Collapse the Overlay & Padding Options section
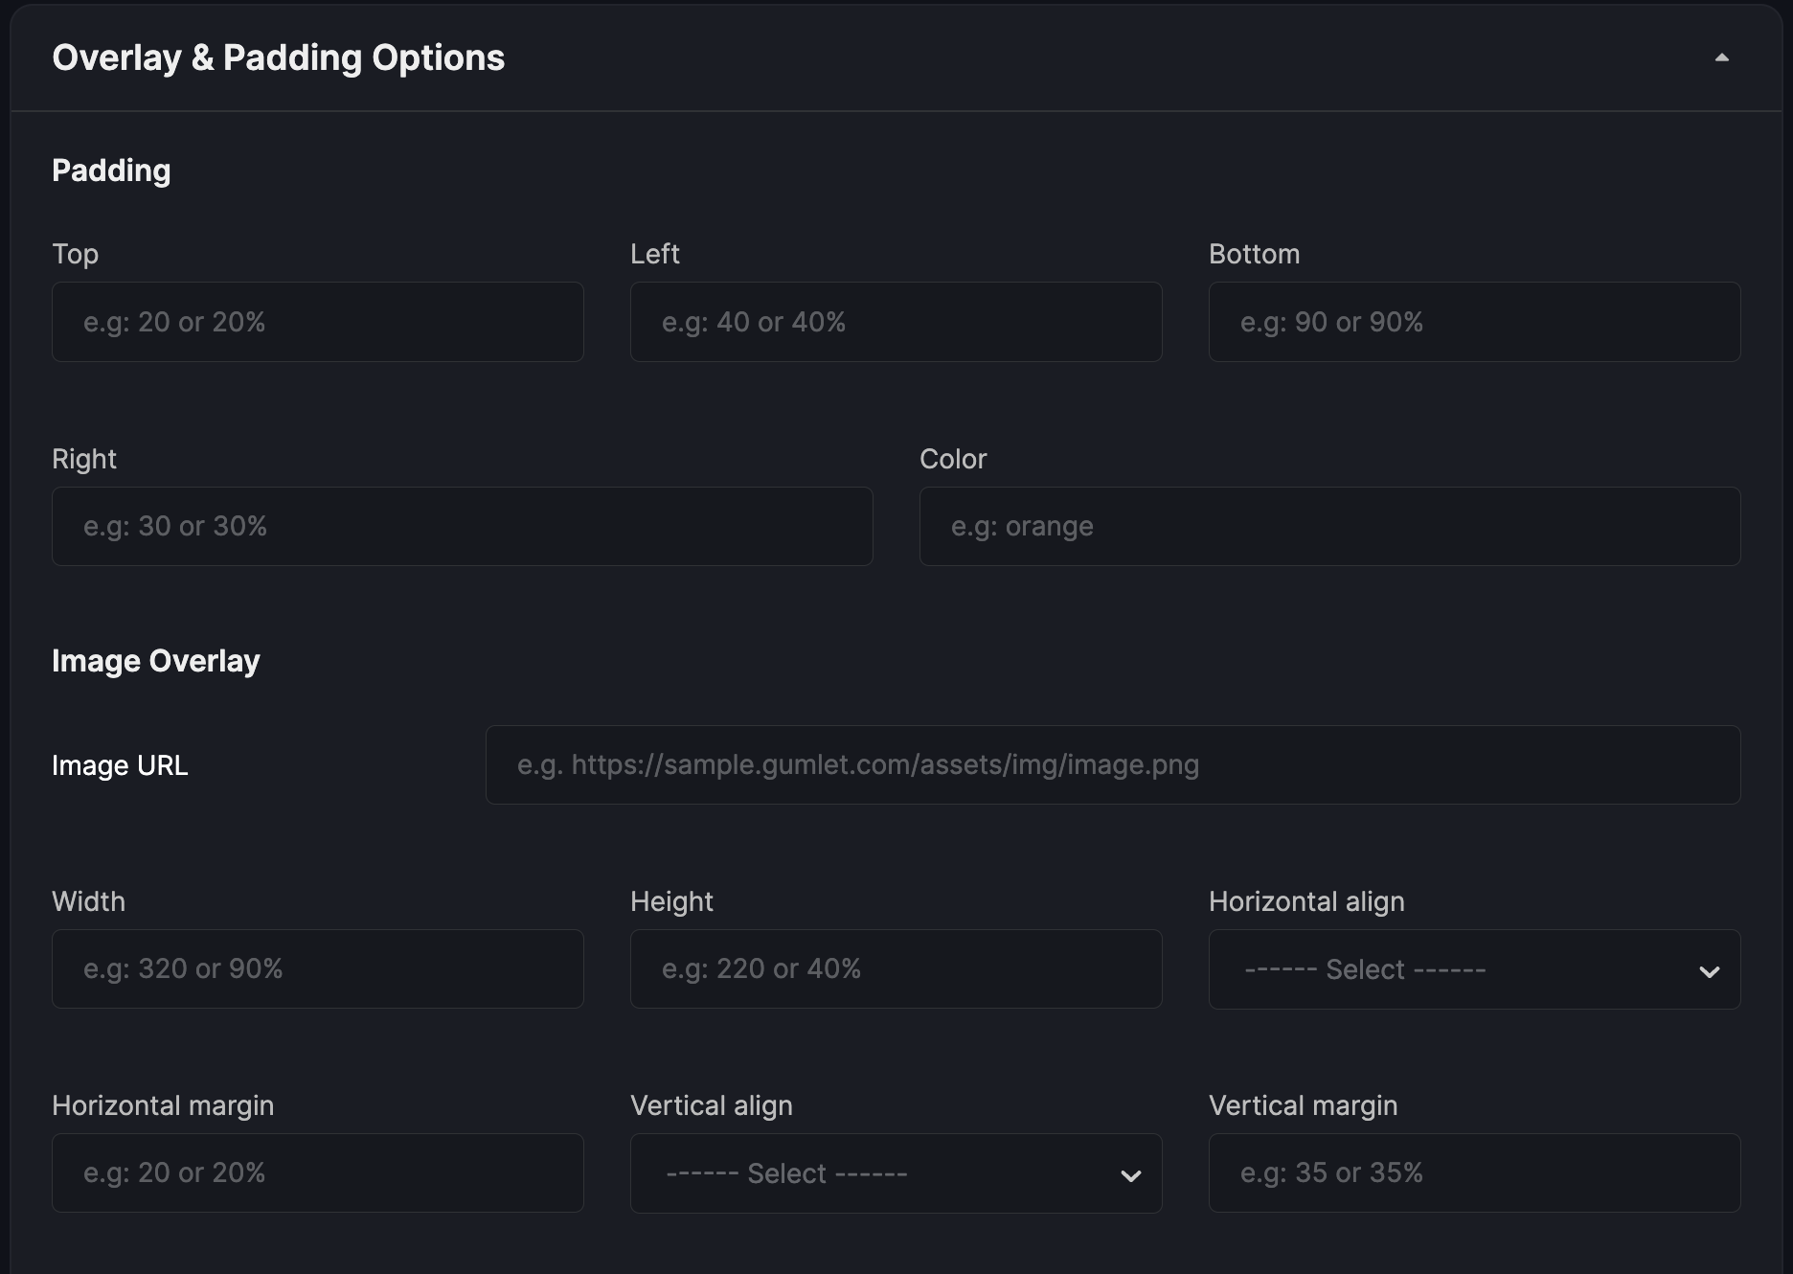The image size is (1793, 1274). pos(1721,57)
